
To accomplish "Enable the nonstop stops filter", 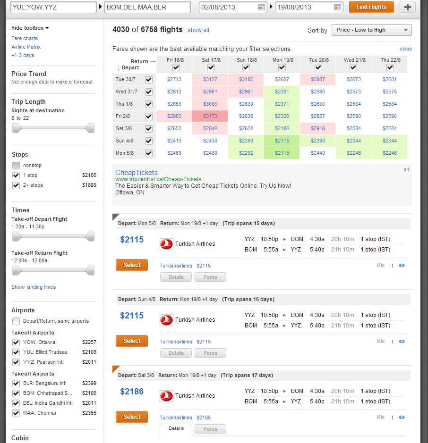I will [x=16, y=165].
